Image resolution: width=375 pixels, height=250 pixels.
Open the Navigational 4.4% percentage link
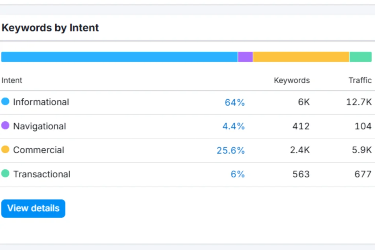tap(233, 126)
